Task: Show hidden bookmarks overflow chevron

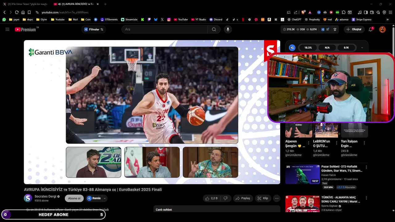Action: pyautogui.click(x=388, y=19)
